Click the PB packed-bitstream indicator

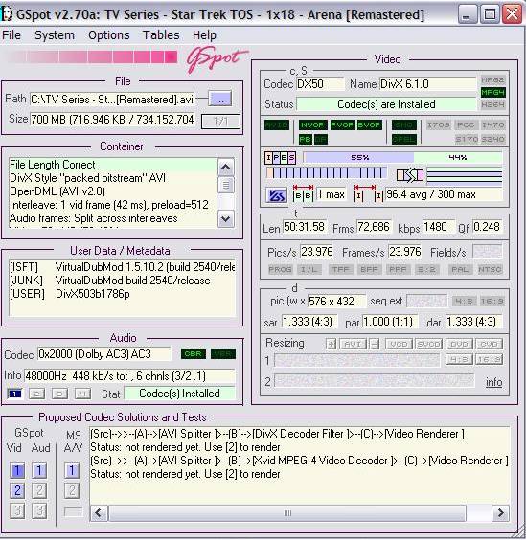(305, 139)
